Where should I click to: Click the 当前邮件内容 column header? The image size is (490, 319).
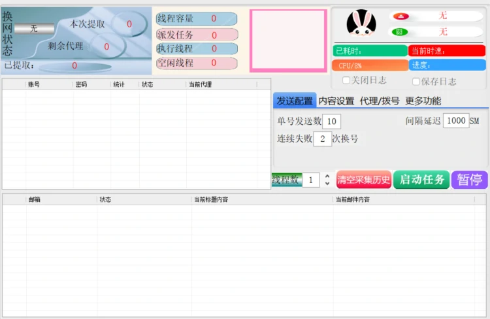[x=404, y=199]
